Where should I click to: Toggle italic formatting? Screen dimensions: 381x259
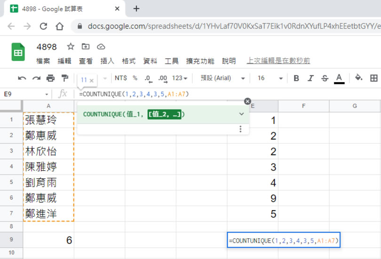310,78
